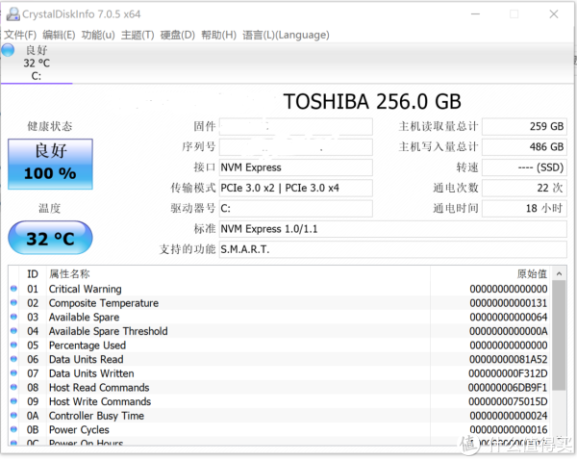Click status dot for Controller Busy Time row
The width and height of the screenshot is (577, 461).
[13, 416]
